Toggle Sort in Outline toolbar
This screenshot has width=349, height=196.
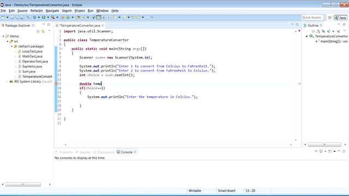(x=318, y=32)
